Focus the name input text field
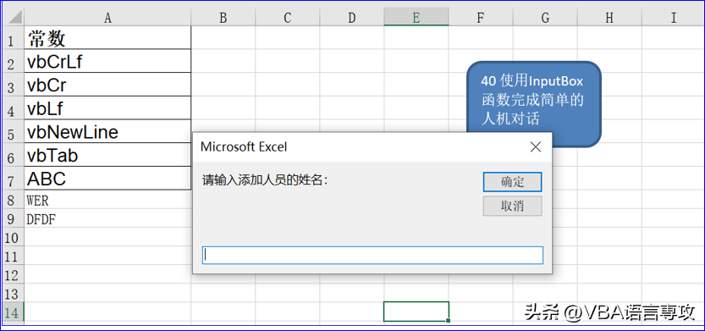The image size is (705, 331). 372,255
